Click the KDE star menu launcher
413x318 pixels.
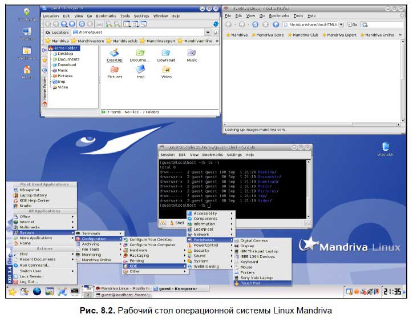coord(11,292)
